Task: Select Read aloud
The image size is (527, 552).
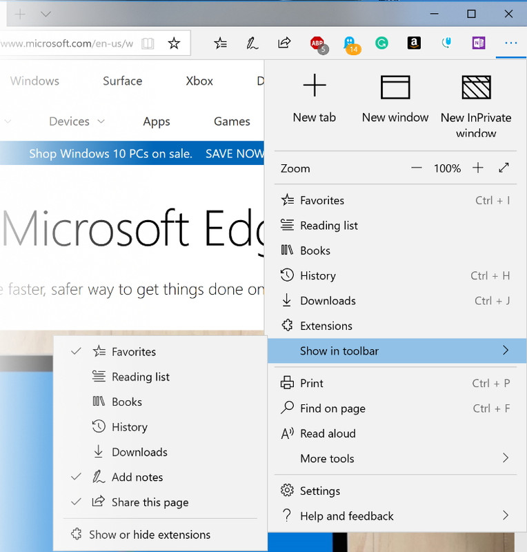Action: pos(395,433)
